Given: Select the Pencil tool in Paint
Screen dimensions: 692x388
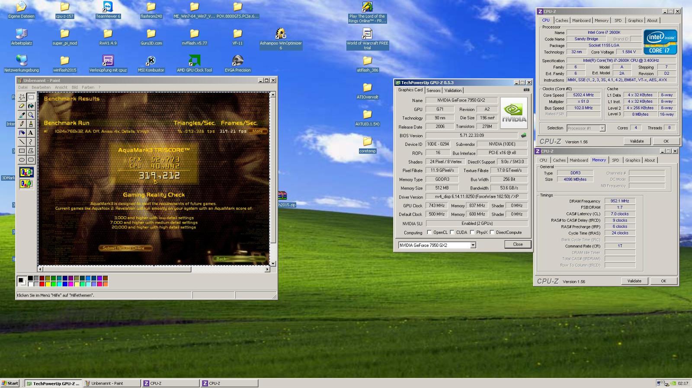Looking at the screenshot, I should coord(22,124).
